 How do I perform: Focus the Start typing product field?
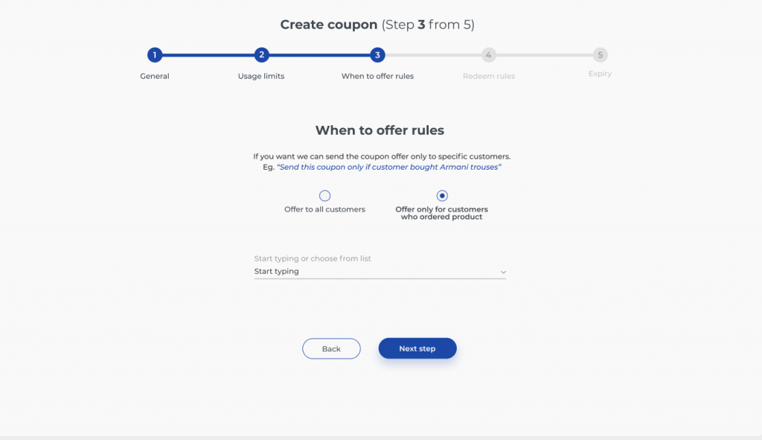[380, 271]
